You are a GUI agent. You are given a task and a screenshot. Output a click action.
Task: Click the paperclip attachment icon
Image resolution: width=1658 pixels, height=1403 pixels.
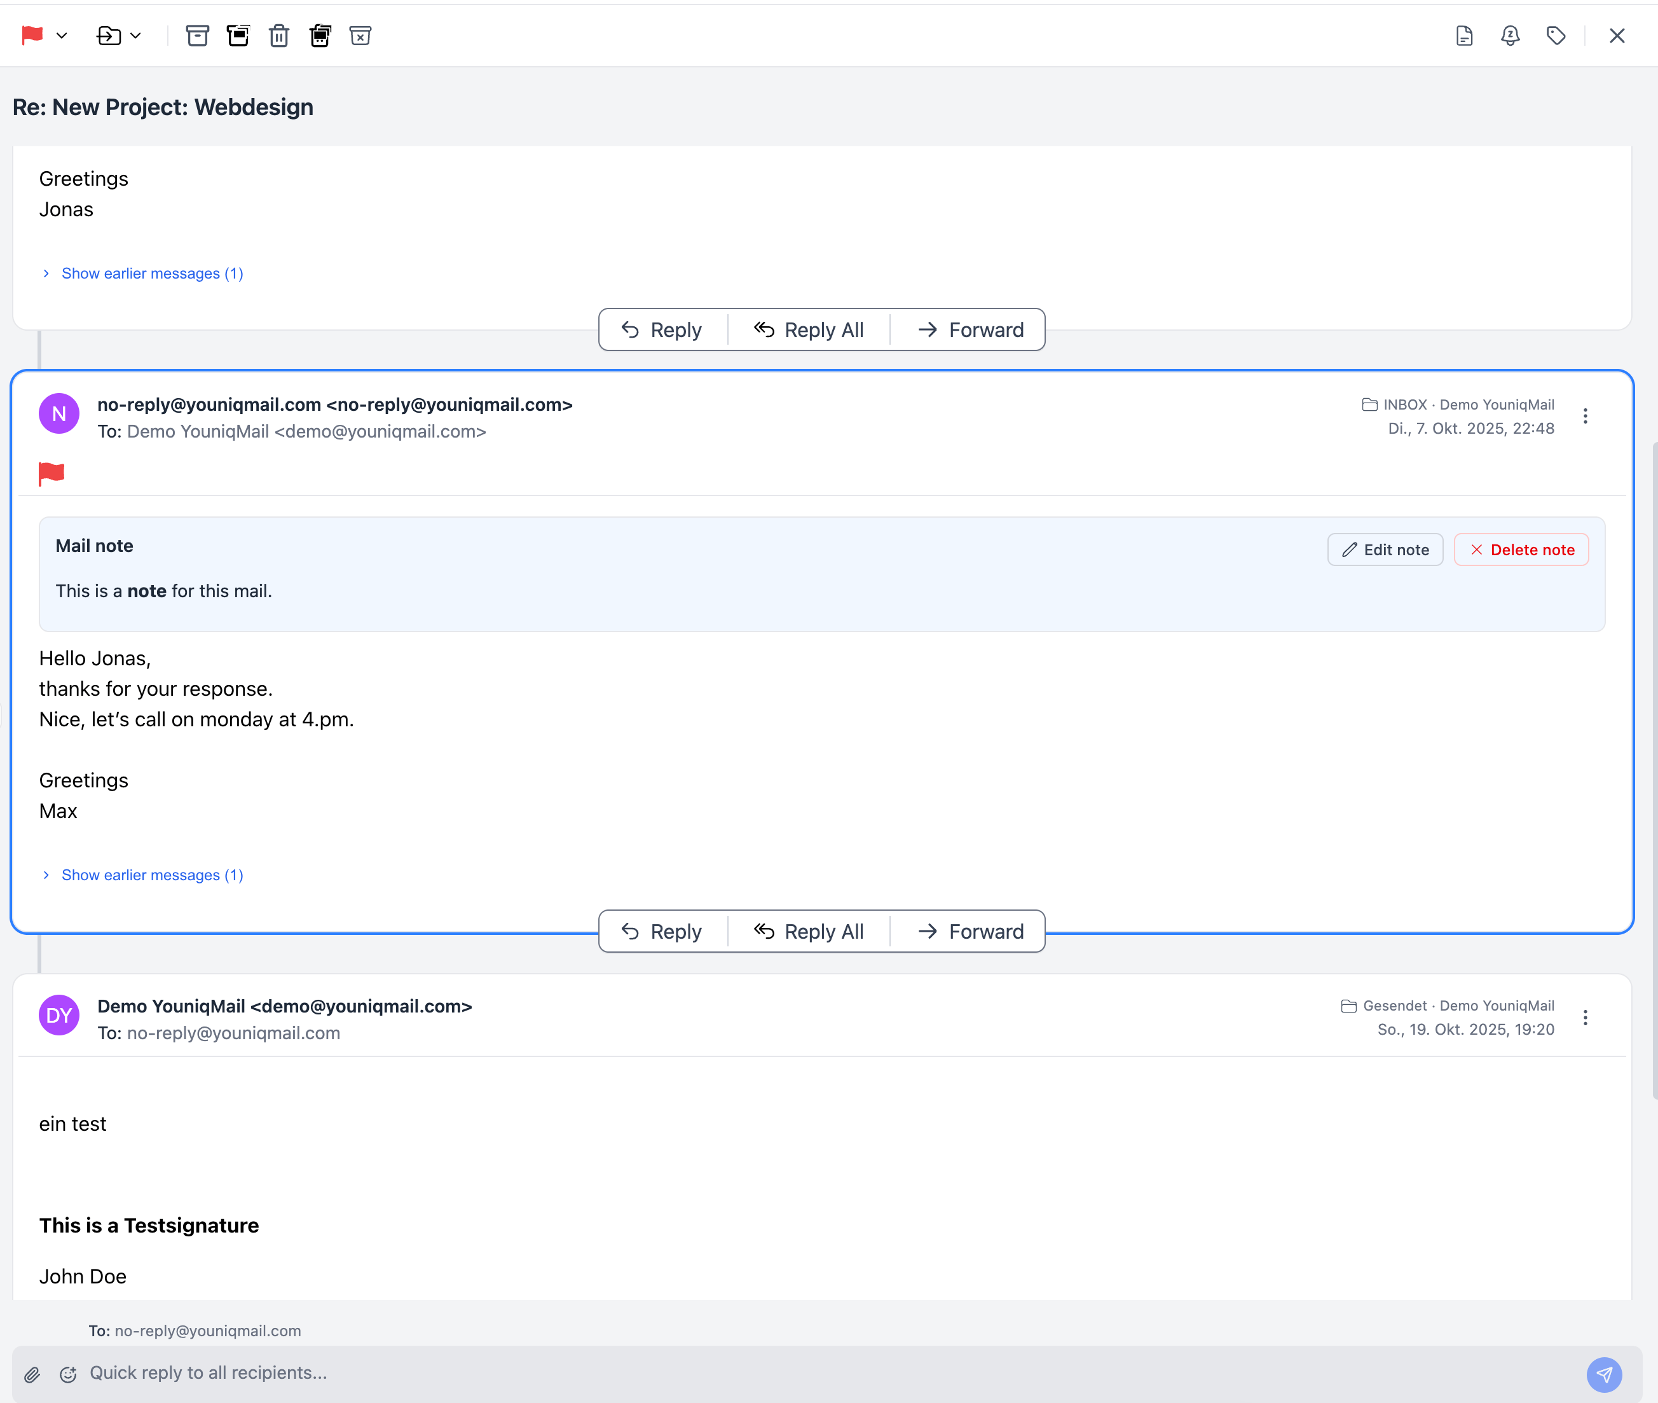[x=32, y=1374]
